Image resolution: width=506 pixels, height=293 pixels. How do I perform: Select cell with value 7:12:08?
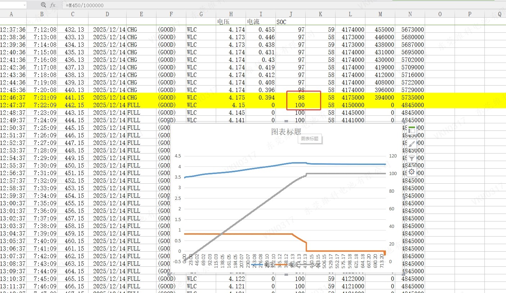[x=42, y=29]
